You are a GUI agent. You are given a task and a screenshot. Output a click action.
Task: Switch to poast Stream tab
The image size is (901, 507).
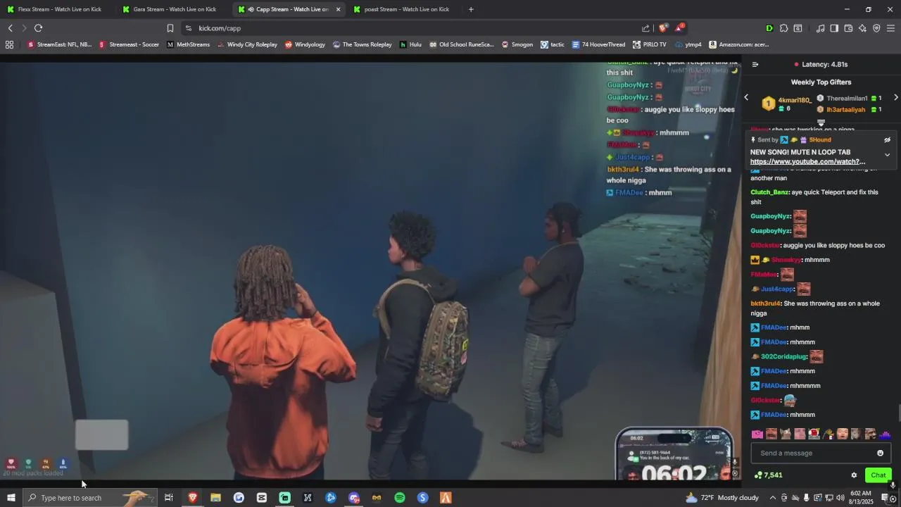coord(405,9)
